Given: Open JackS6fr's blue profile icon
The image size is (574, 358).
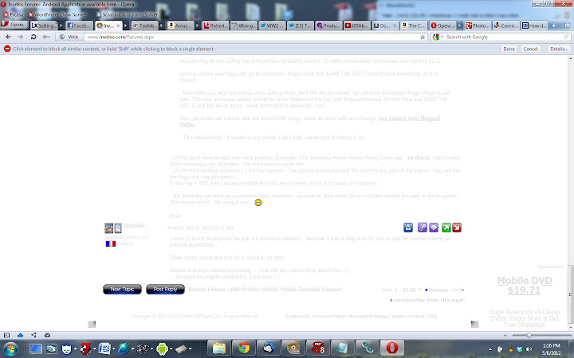Looking at the screenshot, I should [x=408, y=228].
